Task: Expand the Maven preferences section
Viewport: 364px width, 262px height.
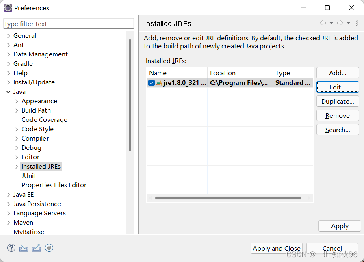Action: pos(8,222)
